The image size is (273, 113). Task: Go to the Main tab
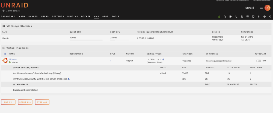pyautogui.click(x=22, y=17)
